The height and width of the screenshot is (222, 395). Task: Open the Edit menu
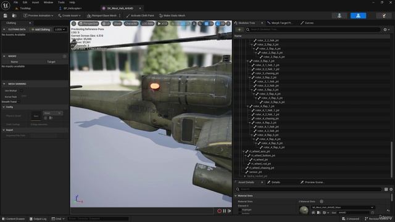tap(25, 2)
